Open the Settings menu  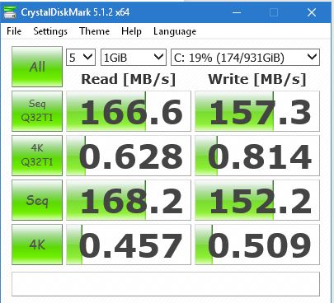pos(50,31)
